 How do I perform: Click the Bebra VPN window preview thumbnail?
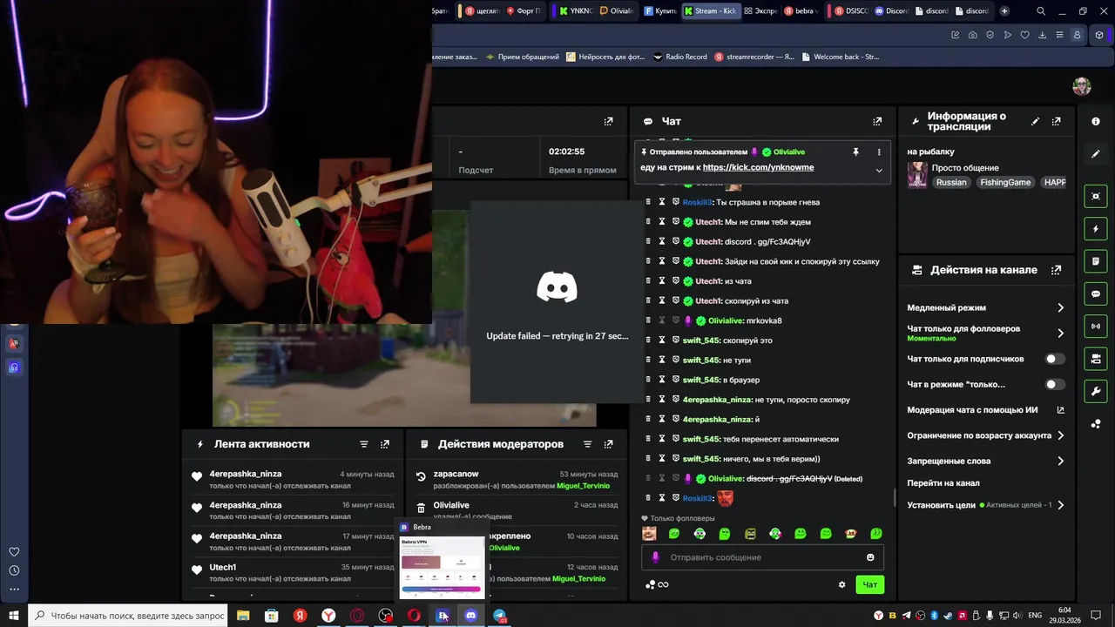coord(443,568)
